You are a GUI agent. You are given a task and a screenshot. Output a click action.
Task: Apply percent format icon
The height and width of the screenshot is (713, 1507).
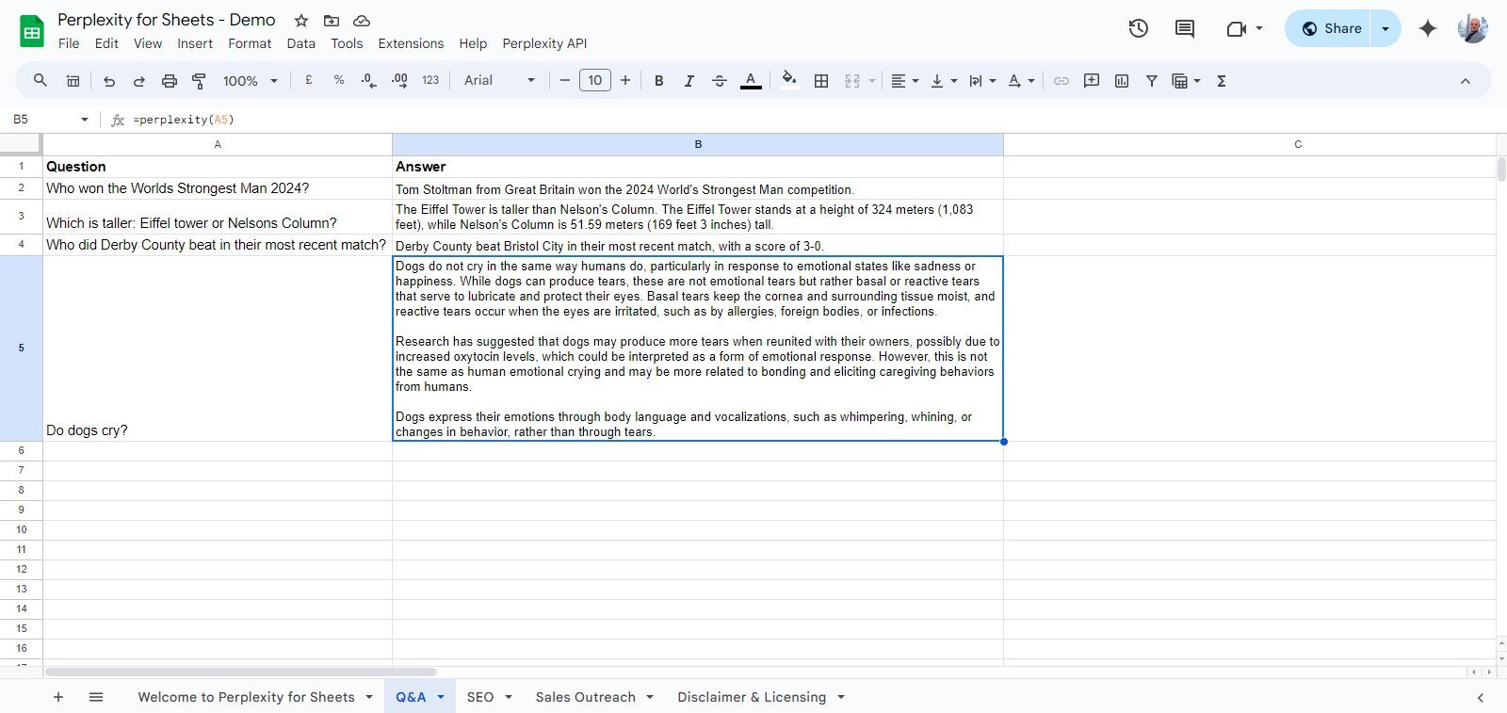point(339,81)
